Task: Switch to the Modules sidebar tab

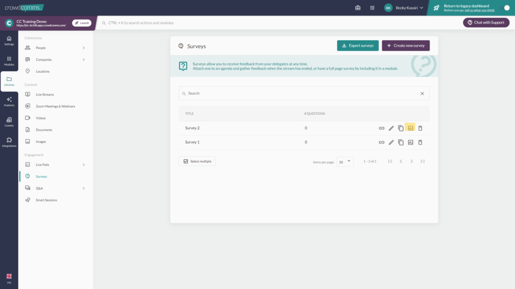Action: [9, 61]
